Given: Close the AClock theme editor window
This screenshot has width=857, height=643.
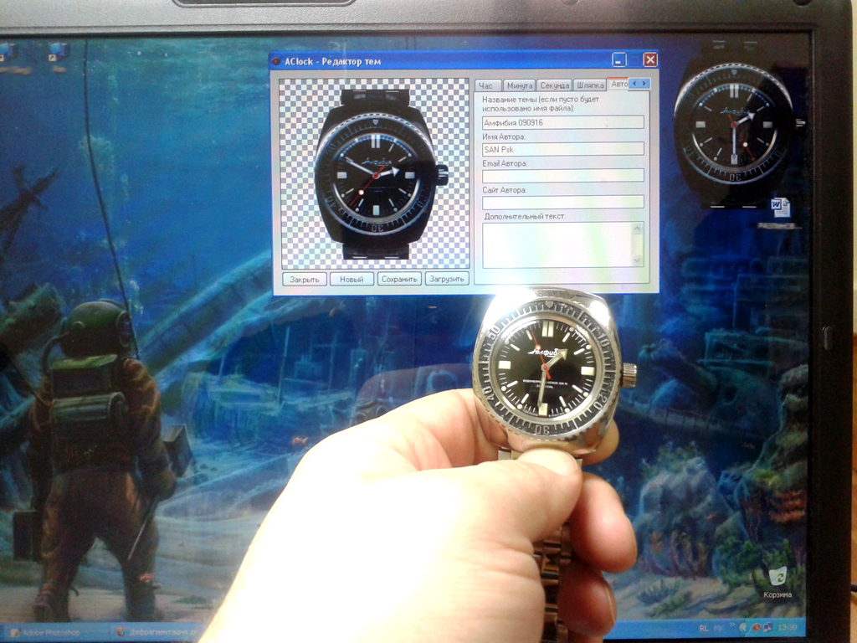Looking at the screenshot, I should tap(649, 59).
